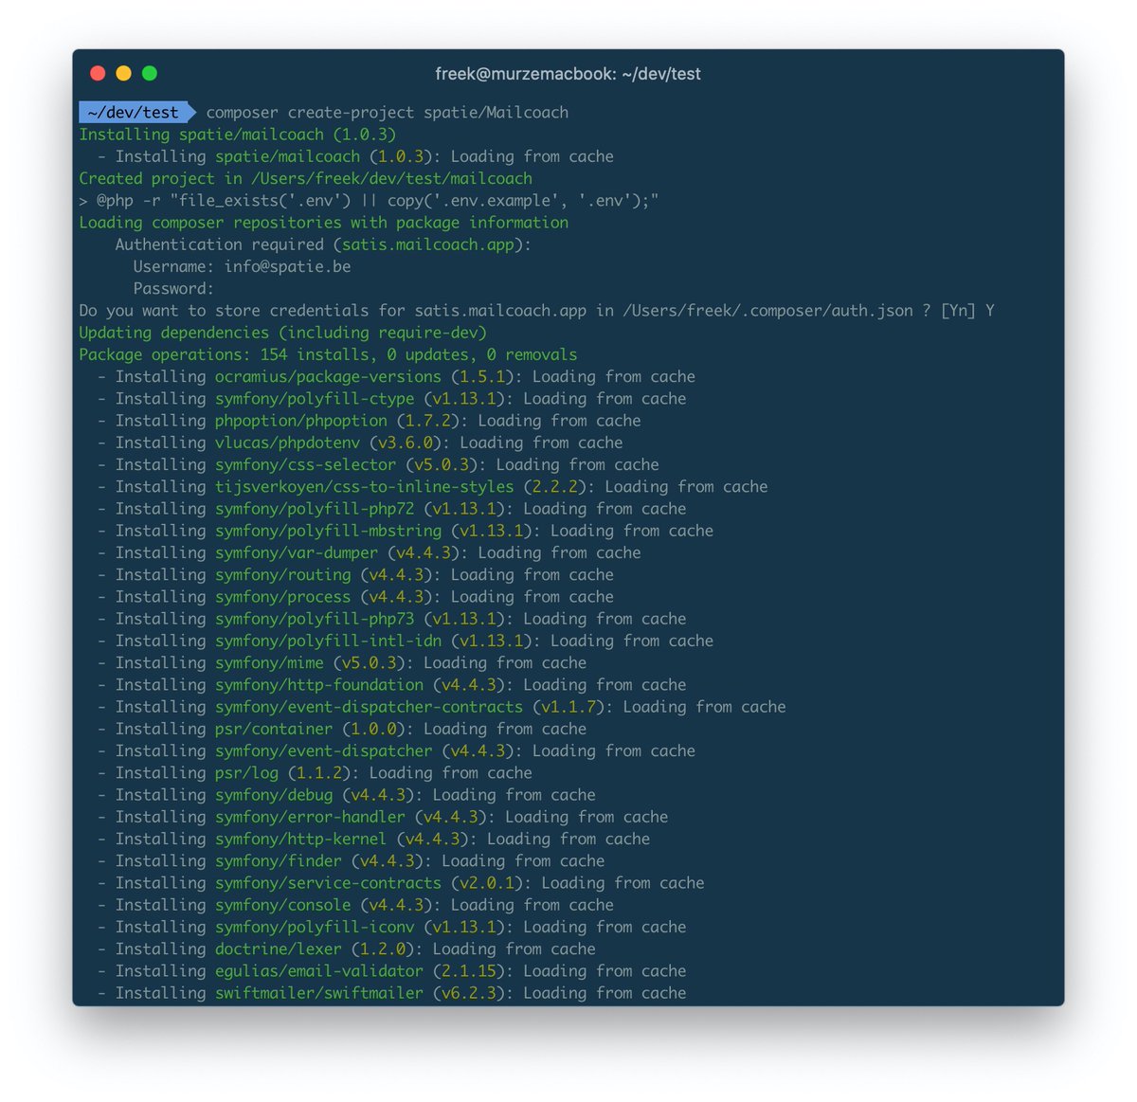
Task: Click version v6.2.3 on the swiftmailer row
Action: point(469,993)
